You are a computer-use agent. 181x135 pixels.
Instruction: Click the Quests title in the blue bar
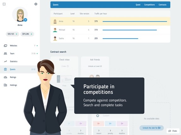point(55,5)
